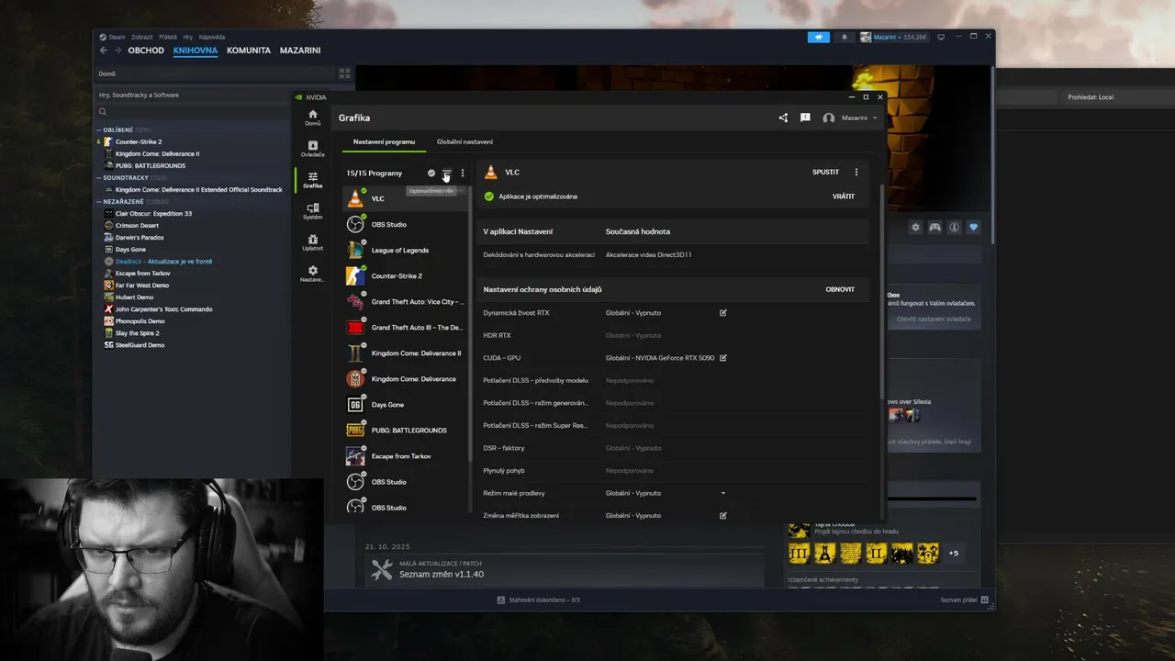Click the share icon in NVIDIA header
This screenshot has height=661, width=1175.
point(783,118)
